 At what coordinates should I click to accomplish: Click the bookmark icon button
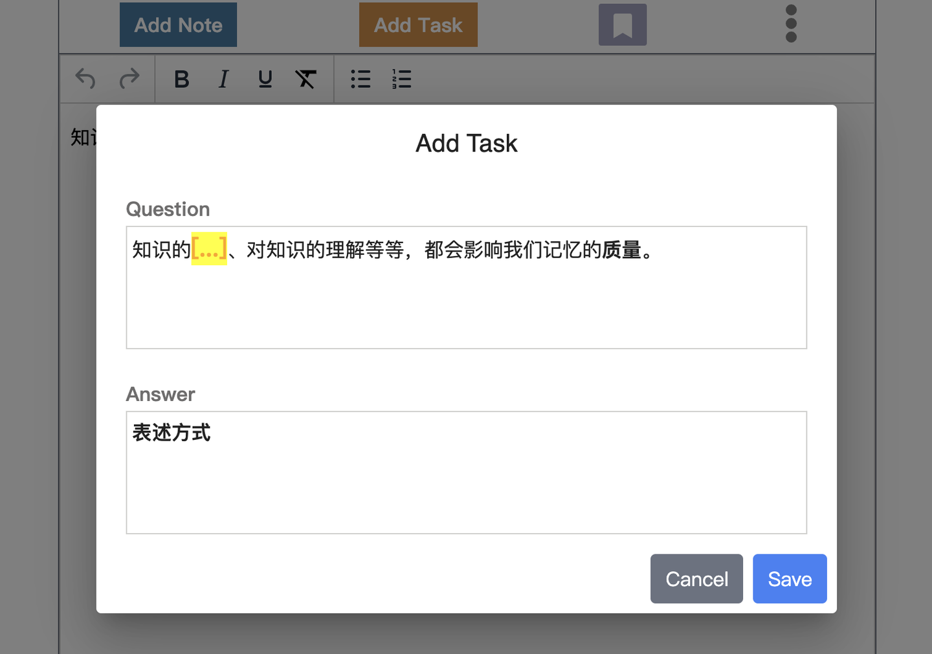623,25
